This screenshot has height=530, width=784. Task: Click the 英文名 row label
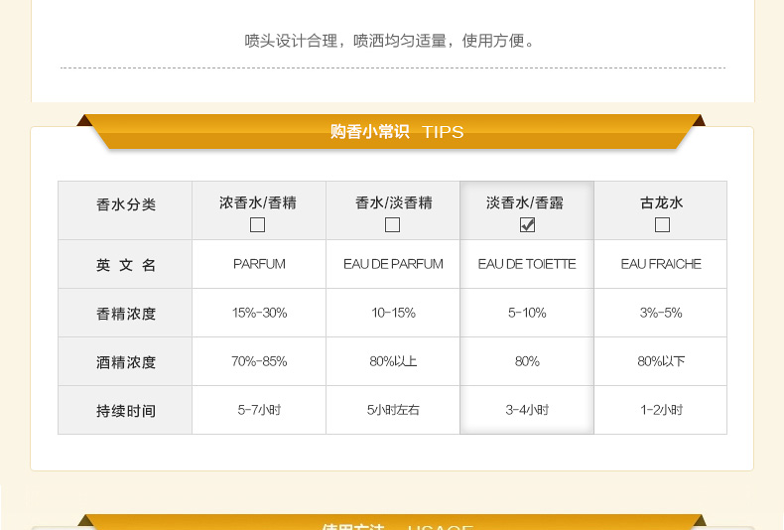125,265
